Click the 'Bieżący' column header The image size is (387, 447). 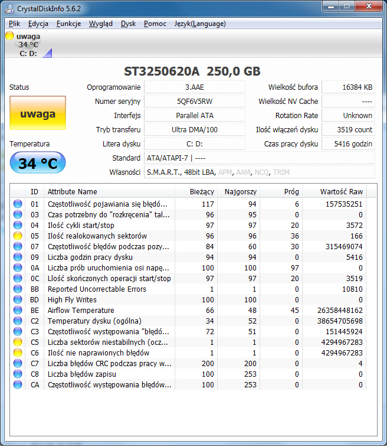tap(196, 191)
